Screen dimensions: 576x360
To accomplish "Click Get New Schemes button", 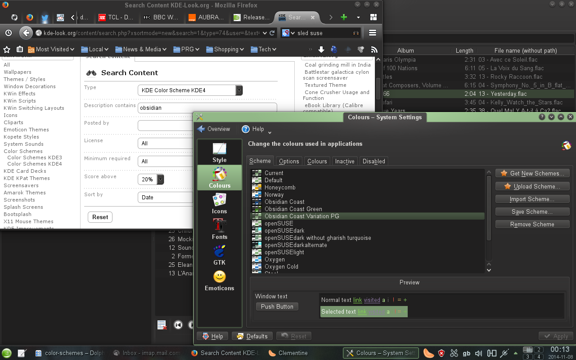I will [x=532, y=173].
